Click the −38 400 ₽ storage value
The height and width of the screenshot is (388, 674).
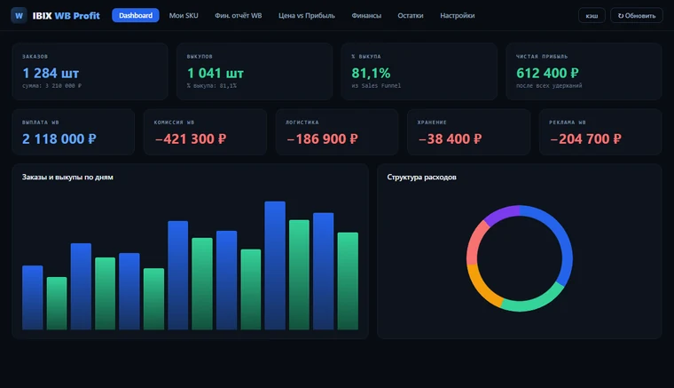click(450, 139)
